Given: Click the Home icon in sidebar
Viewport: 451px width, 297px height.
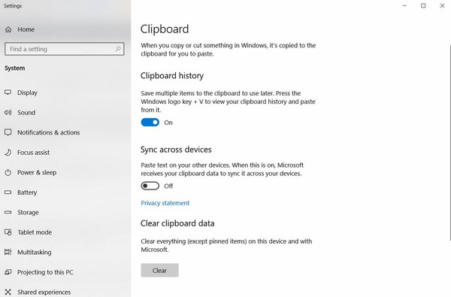Looking at the screenshot, I should click(x=8, y=29).
